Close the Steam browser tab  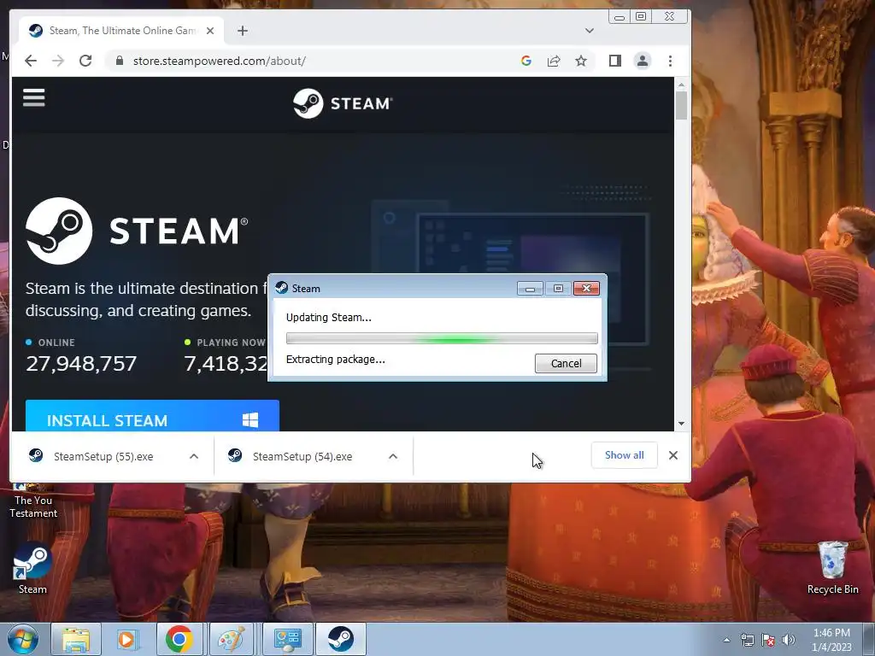tap(210, 31)
